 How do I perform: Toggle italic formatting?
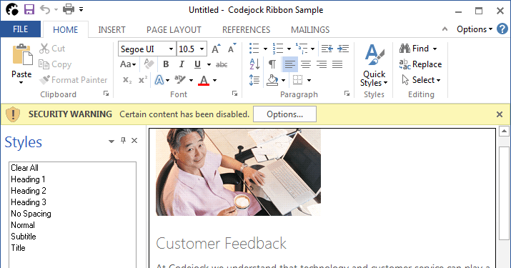pyautogui.click(x=182, y=64)
